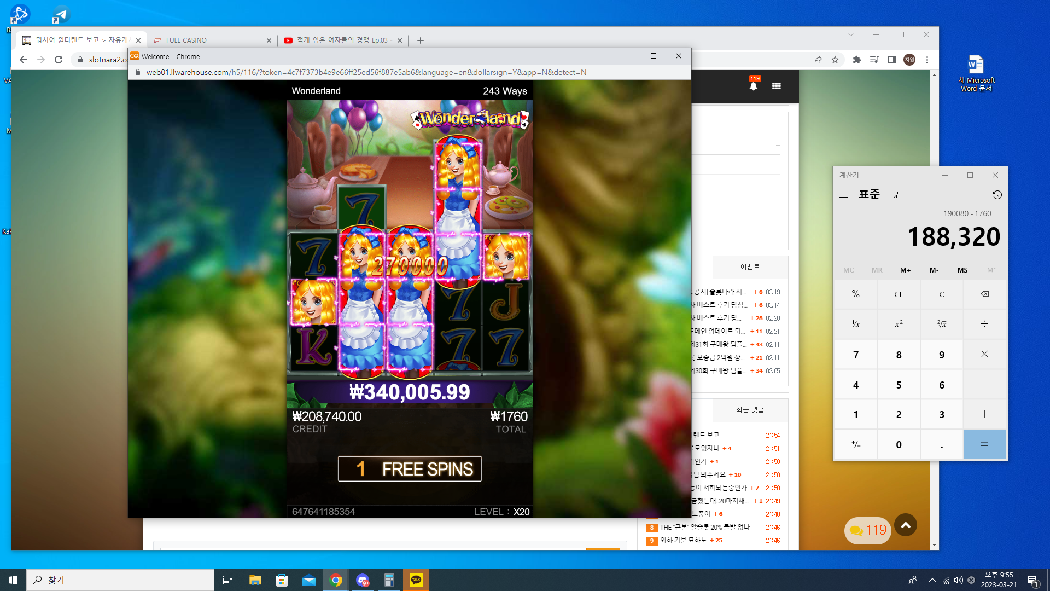
Task: Click the CE clear entry button
Action: (x=899, y=294)
